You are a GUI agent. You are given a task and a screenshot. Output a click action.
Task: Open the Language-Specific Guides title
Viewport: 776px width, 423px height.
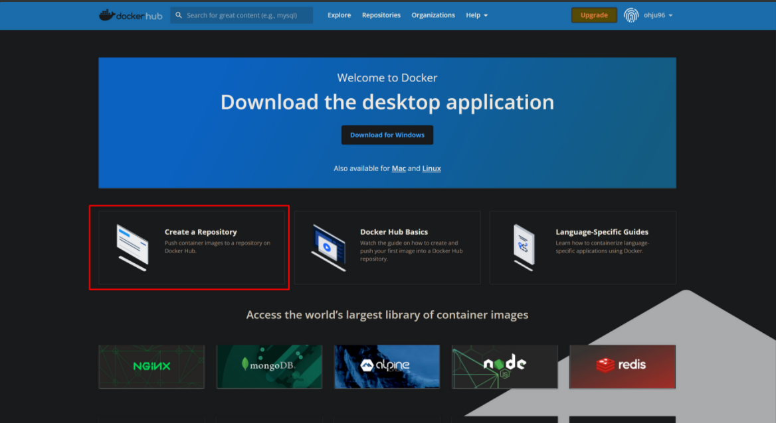pos(602,232)
